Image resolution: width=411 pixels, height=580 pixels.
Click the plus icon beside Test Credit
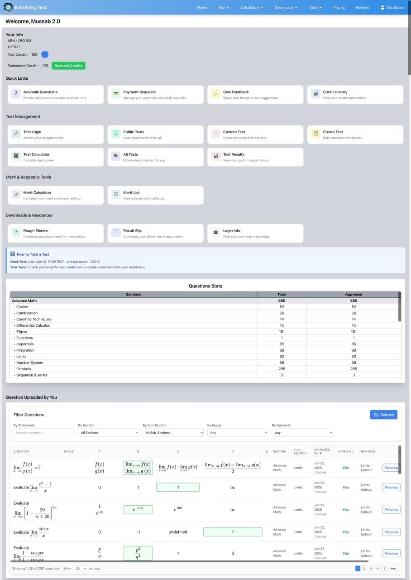44,54
